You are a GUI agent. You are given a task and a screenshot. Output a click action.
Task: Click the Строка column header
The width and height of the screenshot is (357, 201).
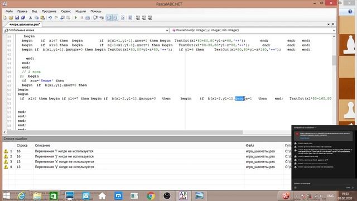pyautogui.click(x=22, y=145)
